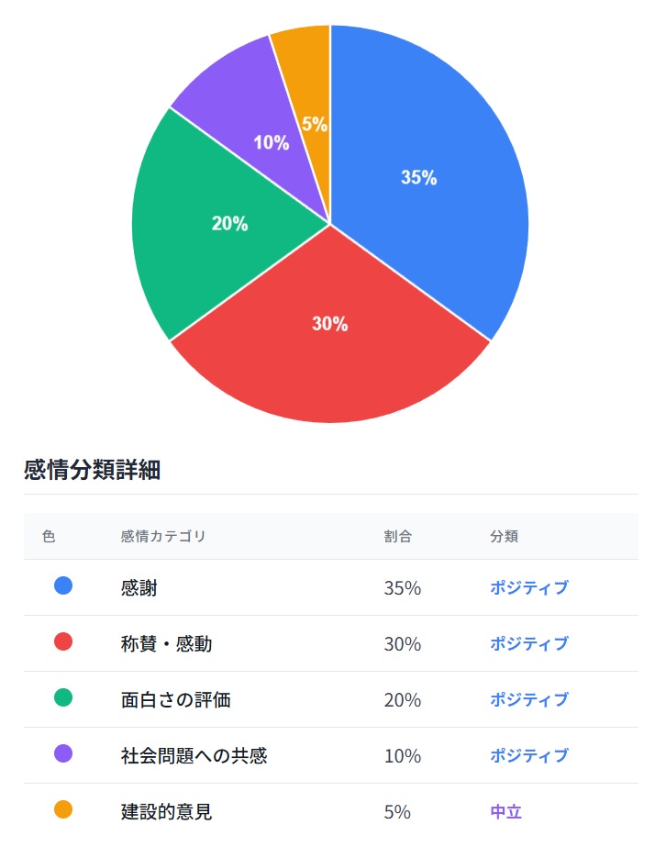This screenshot has height=858, width=655.
Task: Click the 感情カテゴリ column header
Action: 163,536
